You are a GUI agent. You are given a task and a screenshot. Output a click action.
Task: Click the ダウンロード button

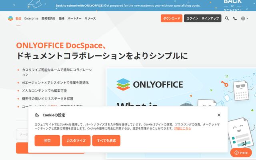click(x=172, y=18)
